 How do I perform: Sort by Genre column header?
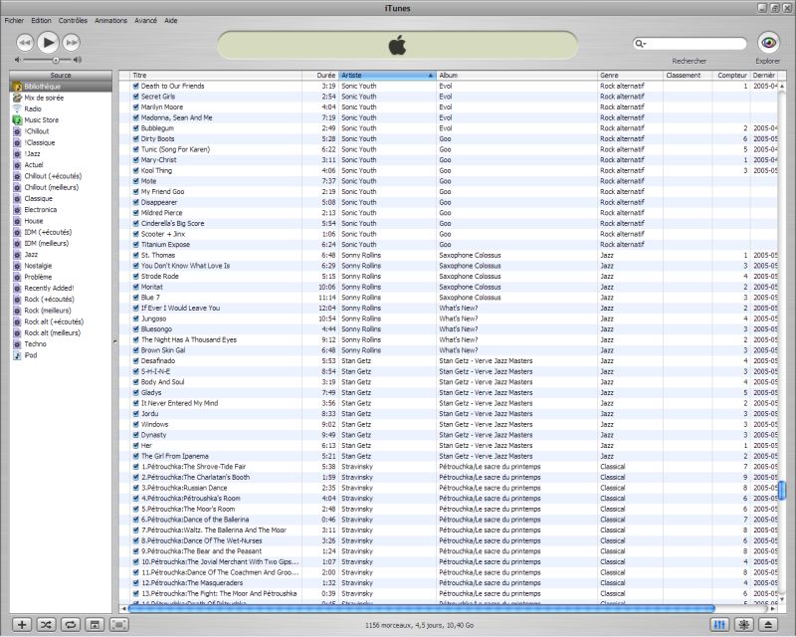point(630,76)
